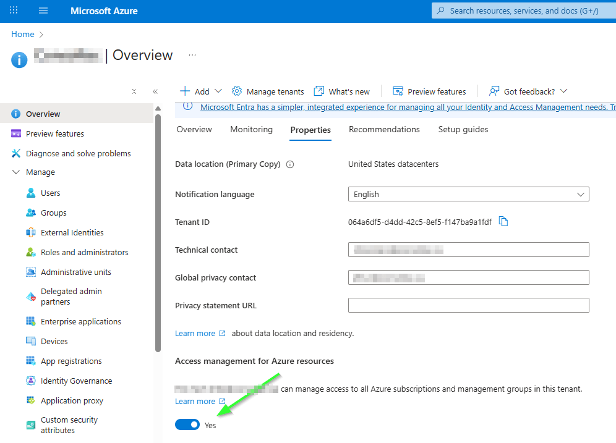Click the Roles and administrators icon
616x443 pixels.
31,252
